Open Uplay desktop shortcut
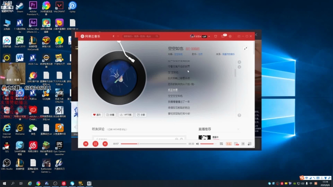This screenshot has width=333, height=187. 73,7
